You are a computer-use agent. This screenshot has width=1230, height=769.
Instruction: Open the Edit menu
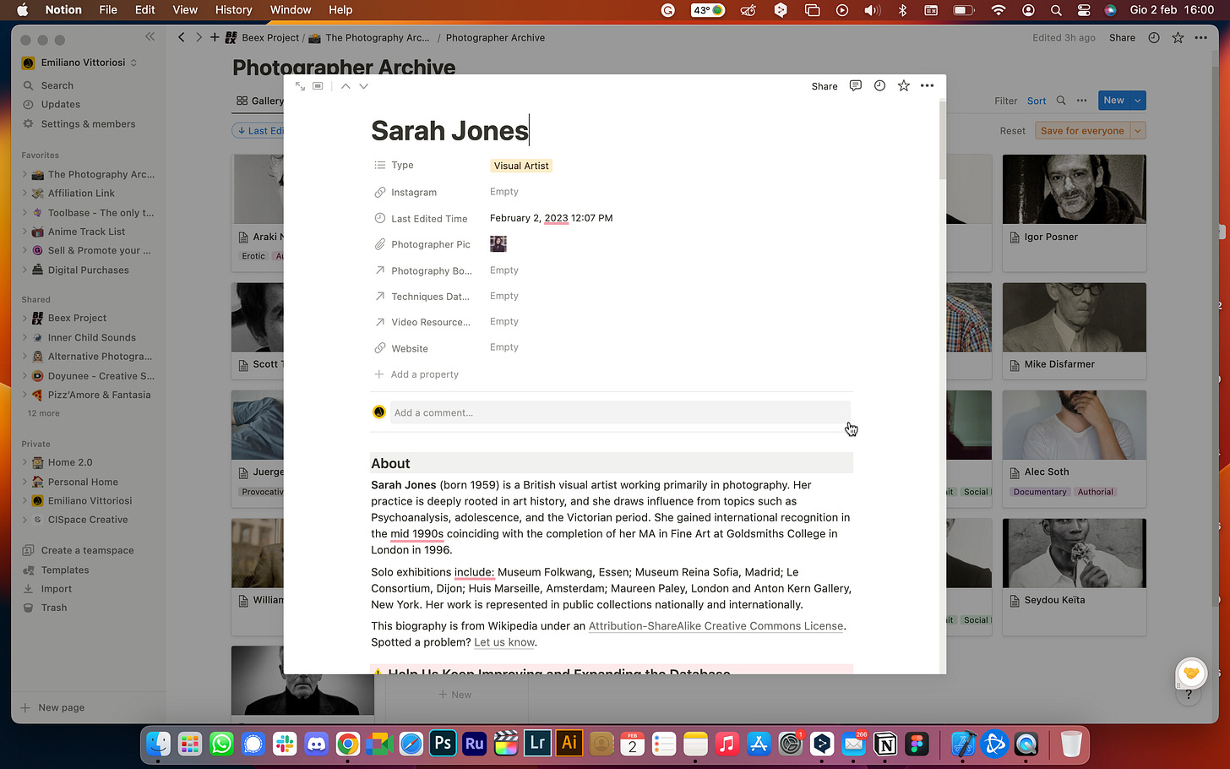point(145,10)
